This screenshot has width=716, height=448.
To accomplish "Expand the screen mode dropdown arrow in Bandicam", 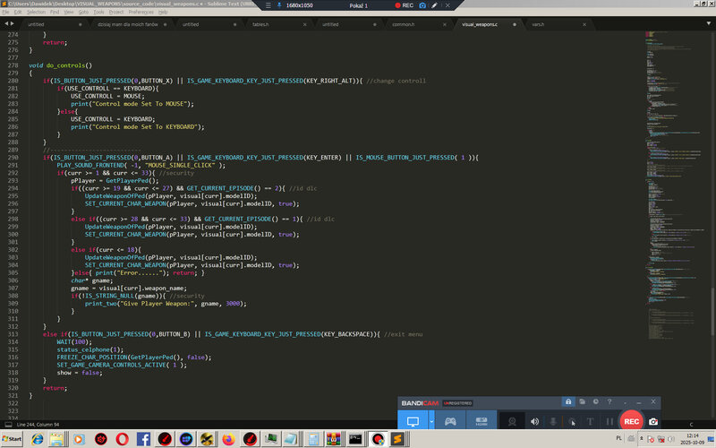I will (431, 421).
